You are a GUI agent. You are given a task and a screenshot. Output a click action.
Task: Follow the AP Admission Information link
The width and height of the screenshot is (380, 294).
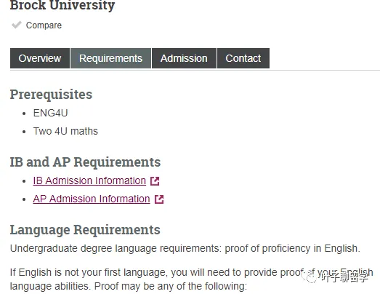92,199
